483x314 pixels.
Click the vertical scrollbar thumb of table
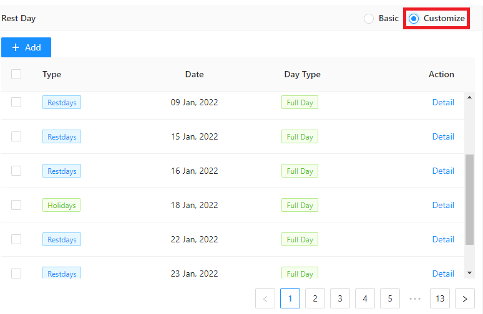[469, 199]
